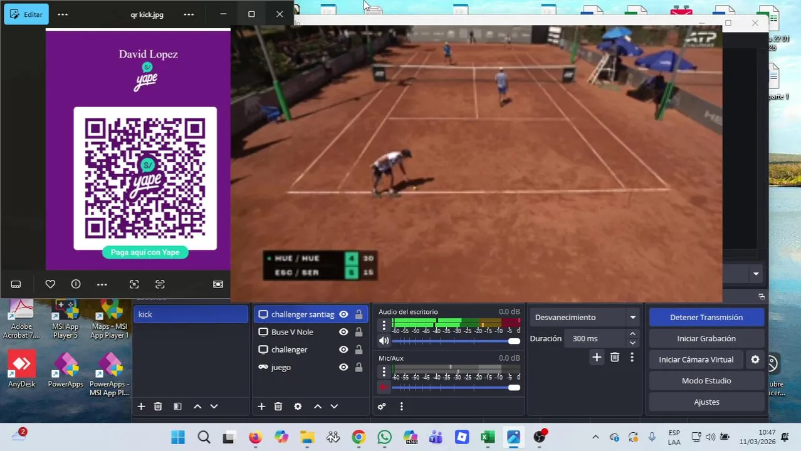Move the source down in the list
801x451 pixels.
(x=334, y=407)
